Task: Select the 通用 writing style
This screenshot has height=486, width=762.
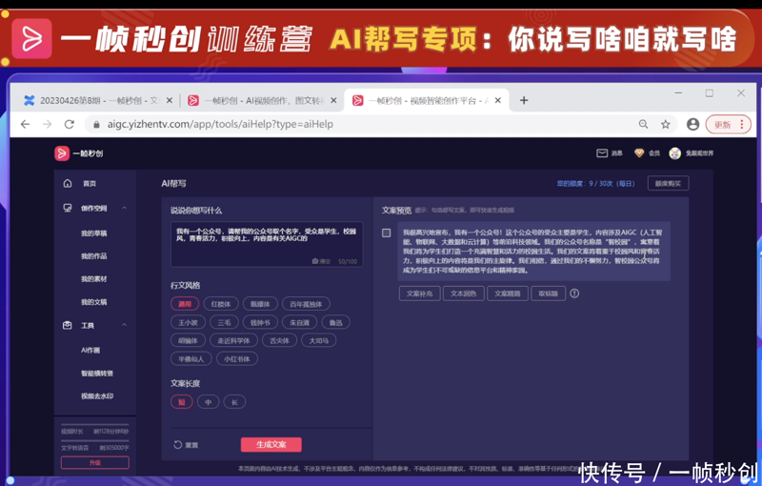Action: (x=185, y=304)
